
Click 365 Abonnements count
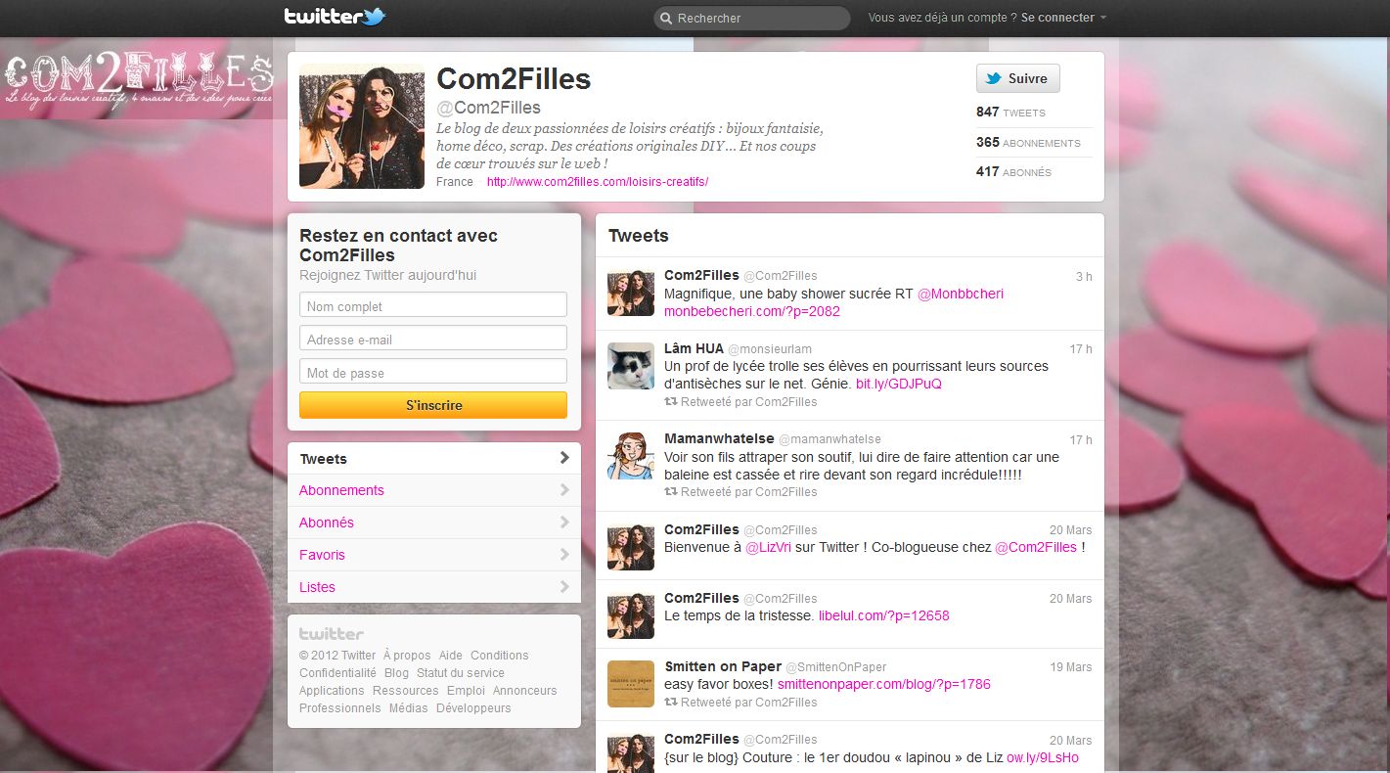pyautogui.click(x=1028, y=143)
